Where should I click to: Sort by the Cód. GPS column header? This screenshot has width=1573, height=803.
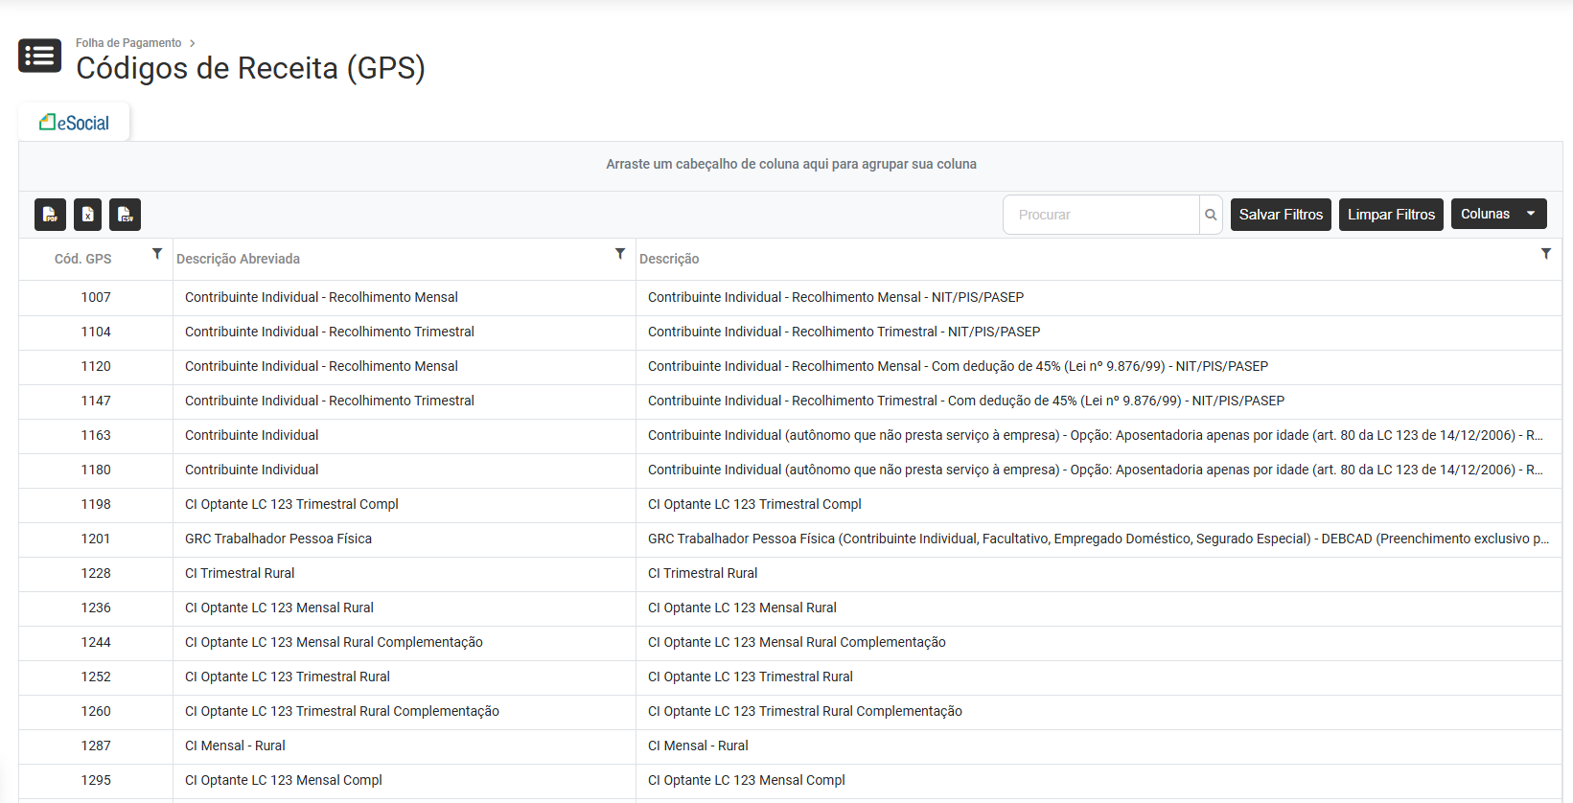[83, 259]
